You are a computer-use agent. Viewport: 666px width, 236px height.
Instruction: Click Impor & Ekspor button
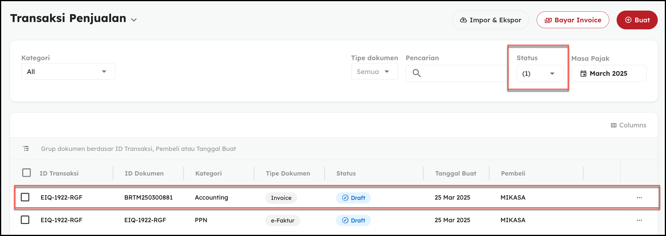[x=490, y=20]
